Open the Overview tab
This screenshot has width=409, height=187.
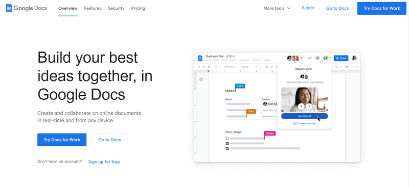click(x=68, y=8)
